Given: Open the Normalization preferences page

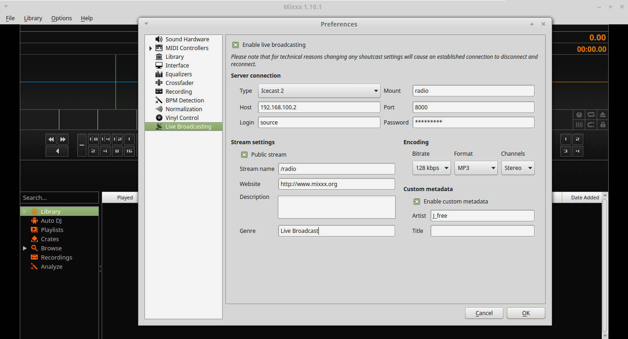Looking at the screenshot, I should coord(183,109).
